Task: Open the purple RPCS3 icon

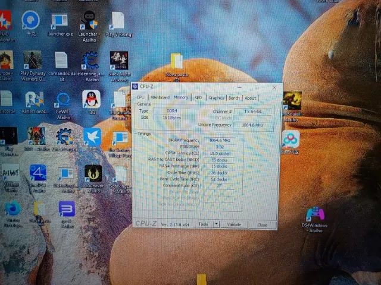Action: (67, 214)
